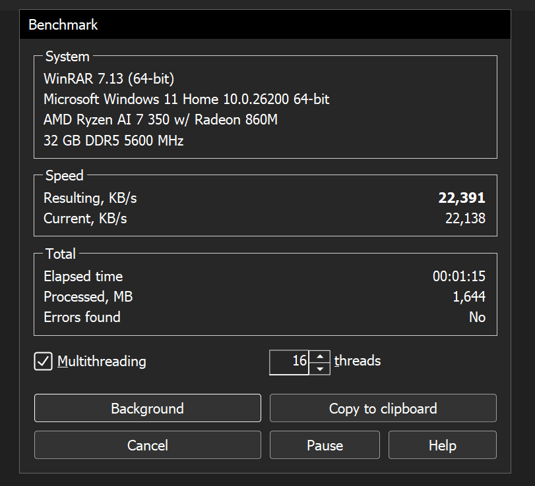This screenshot has height=486, width=535.
Task: Decrease thread count with down arrow
Action: (x=320, y=368)
